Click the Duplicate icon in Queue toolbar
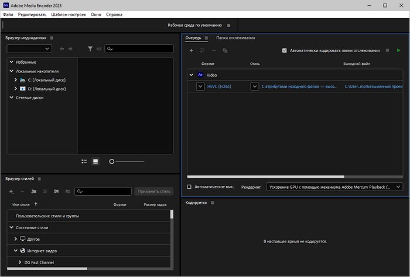This screenshot has height=277, width=410. pyautogui.click(x=225, y=50)
